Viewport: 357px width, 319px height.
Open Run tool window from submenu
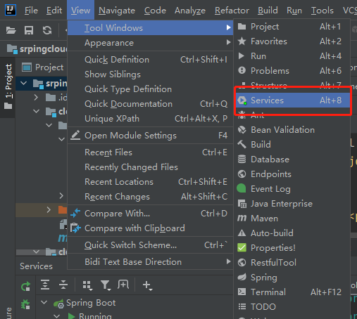(292, 56)
